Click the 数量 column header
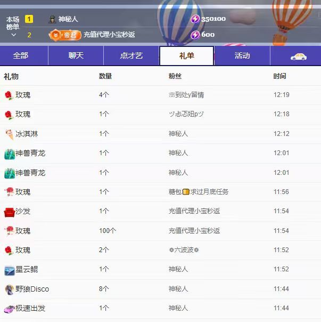The height and width of the screenshot is (322, 321). pyautogui.click(x=105, y=76)
